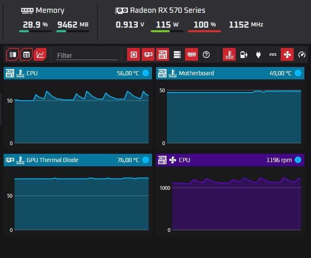Viewport: 311px width, 258px height.
Task: Toggle the graphics card hardware filter
Action: 148,55
